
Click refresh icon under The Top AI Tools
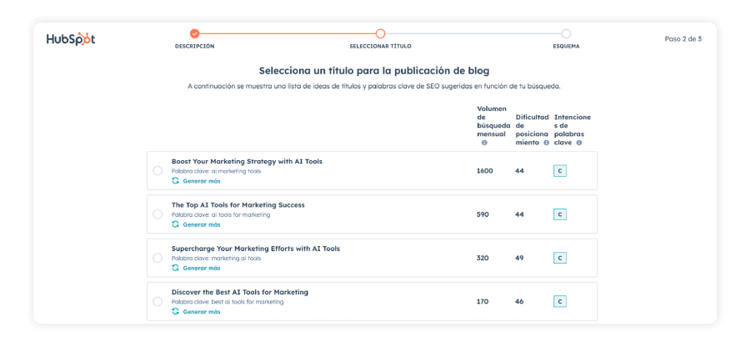tap(175, 224)
